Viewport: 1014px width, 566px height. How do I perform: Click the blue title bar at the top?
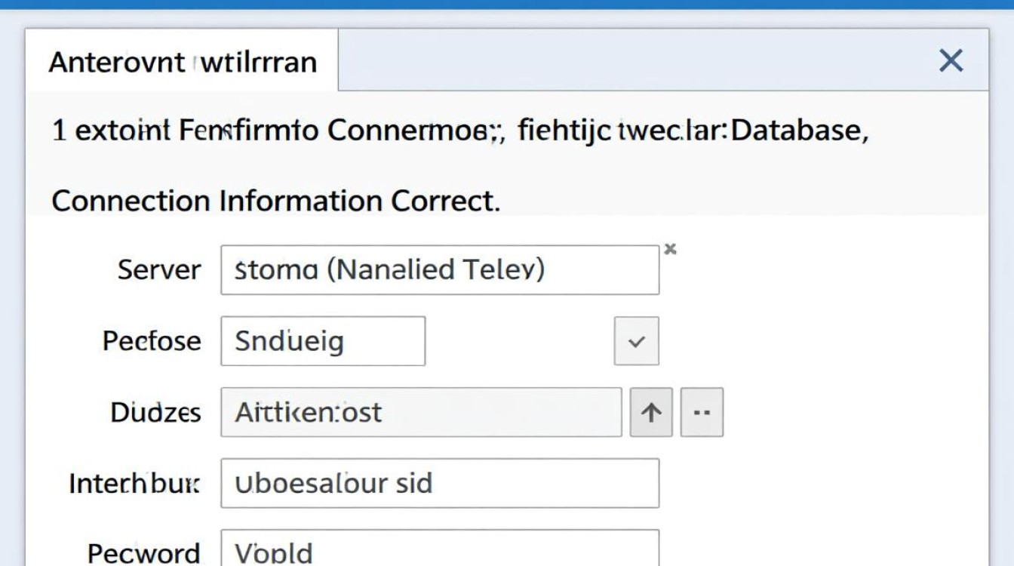[507, 4]
